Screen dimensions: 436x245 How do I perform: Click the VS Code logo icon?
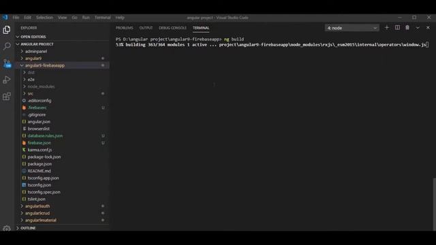click(x=5, y=17)
